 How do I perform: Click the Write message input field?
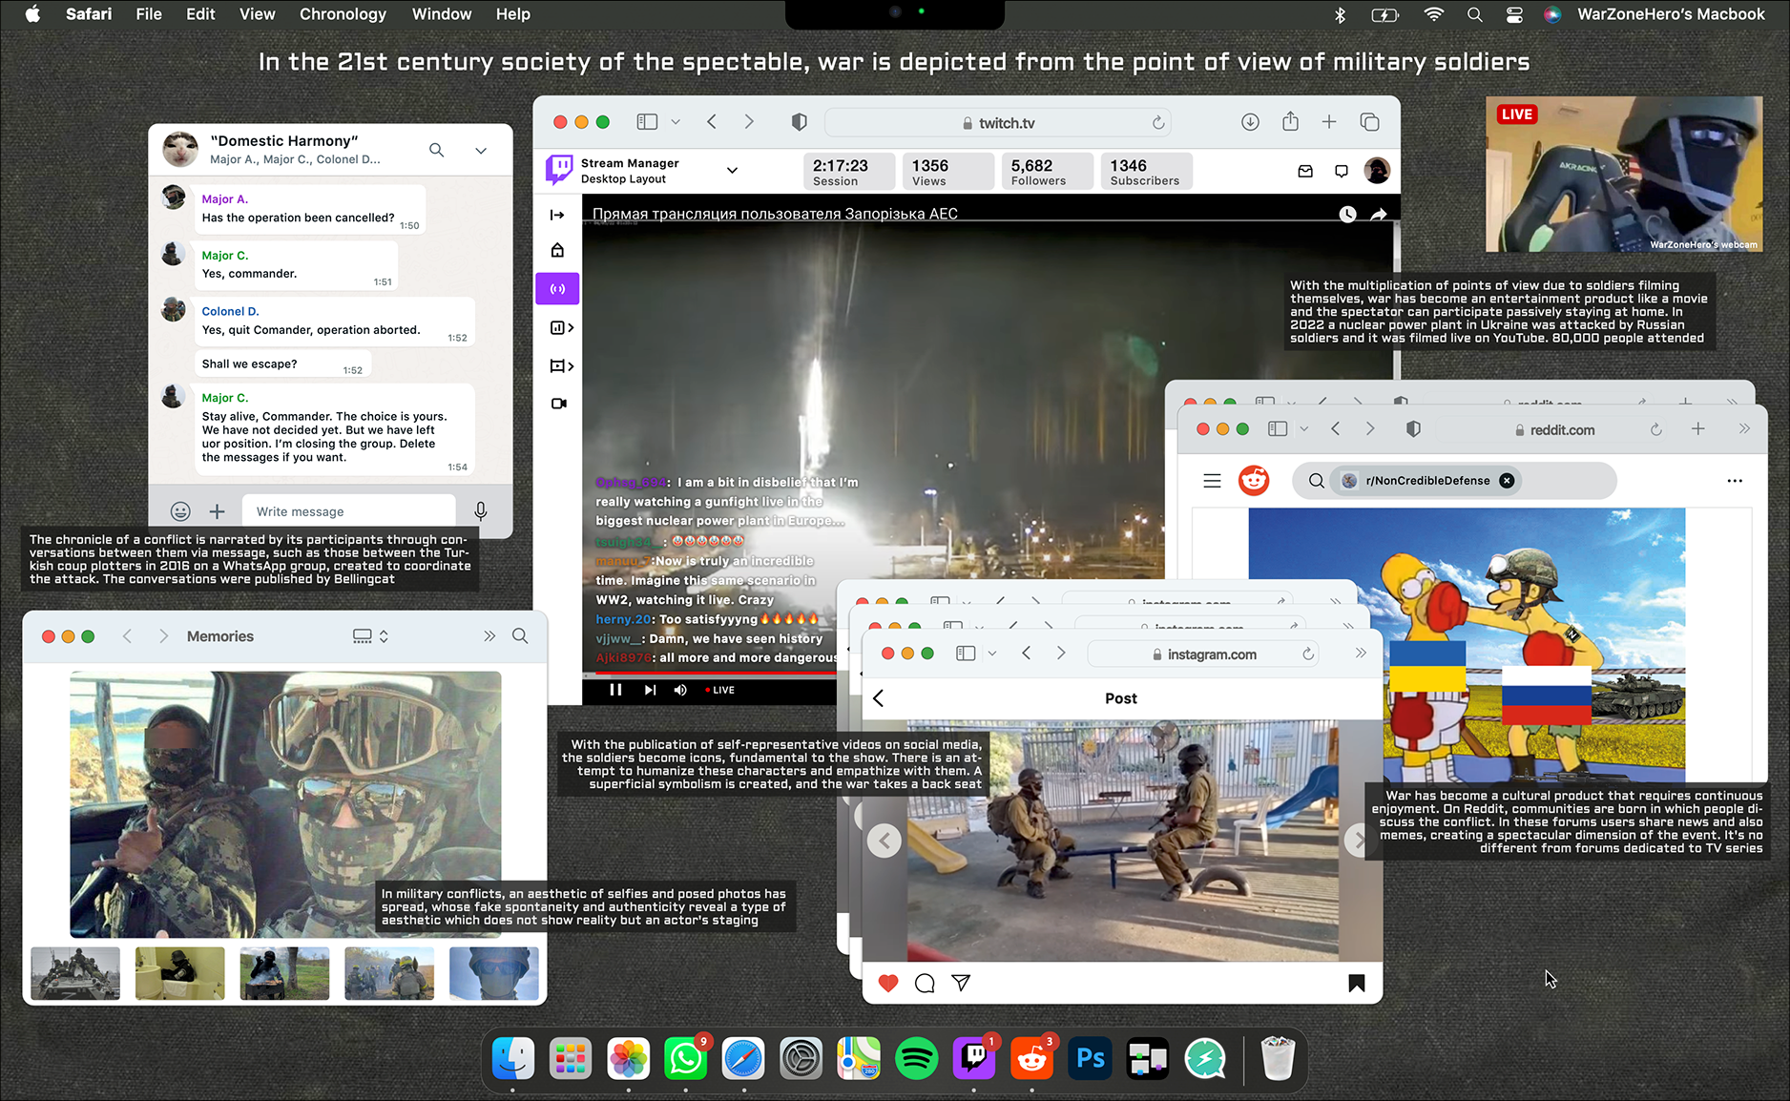[348, 511]
